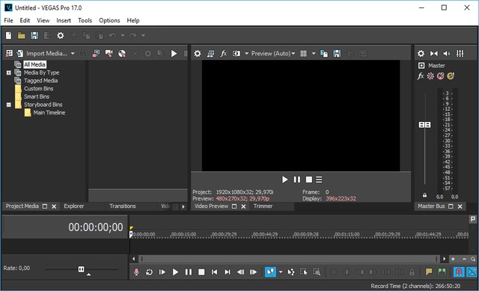This screenshot has height=291, width=479.
Task: Select Smart Bins folder
Action: (x=37, y=97)
